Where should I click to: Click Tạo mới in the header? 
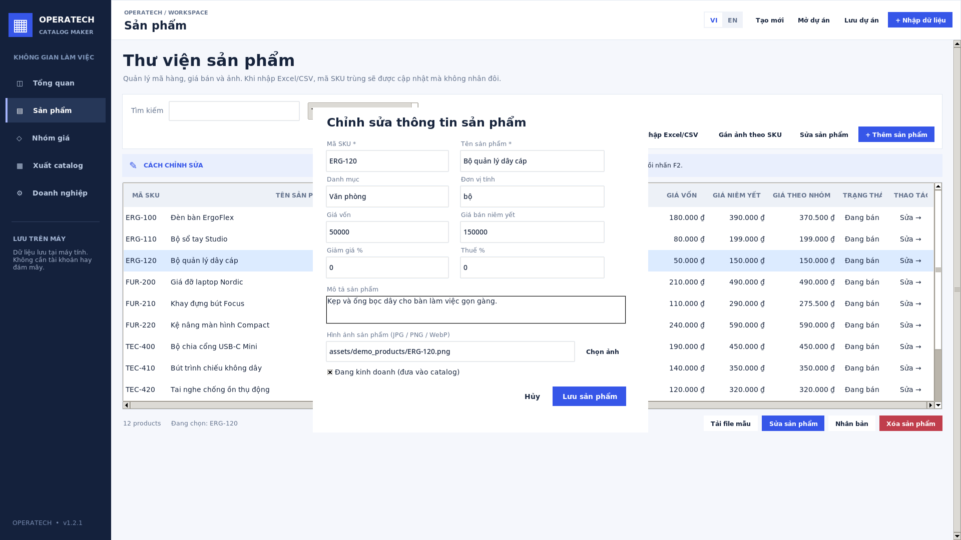(769, 20)
